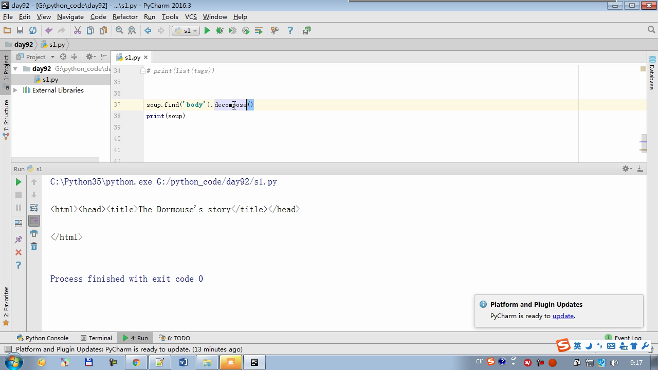The width and height of the screenshot is (658, 370).
Task: Click the Synchronize icon in toolbar
Action: click(x=33, y=31)
